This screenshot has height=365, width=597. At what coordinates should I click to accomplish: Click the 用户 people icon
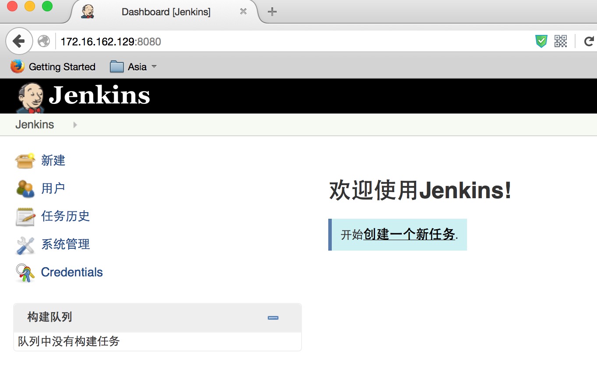point(25,189)
